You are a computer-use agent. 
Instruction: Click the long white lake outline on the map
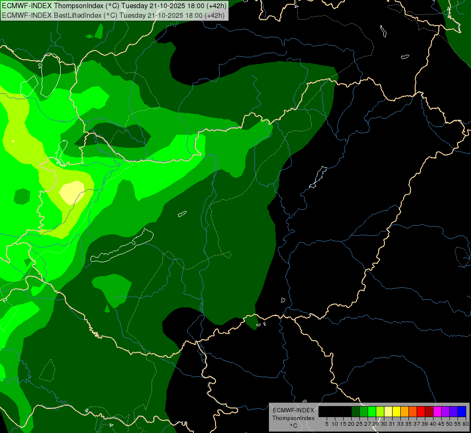[122, 245]
